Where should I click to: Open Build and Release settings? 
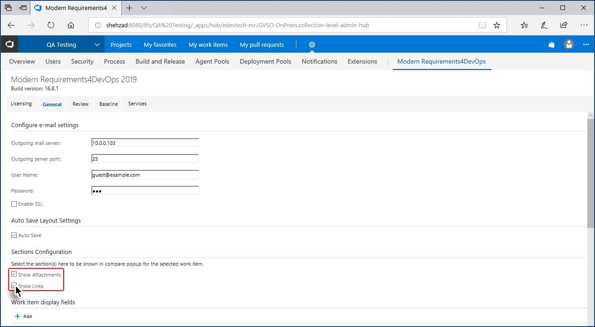(x=160, y=61)
